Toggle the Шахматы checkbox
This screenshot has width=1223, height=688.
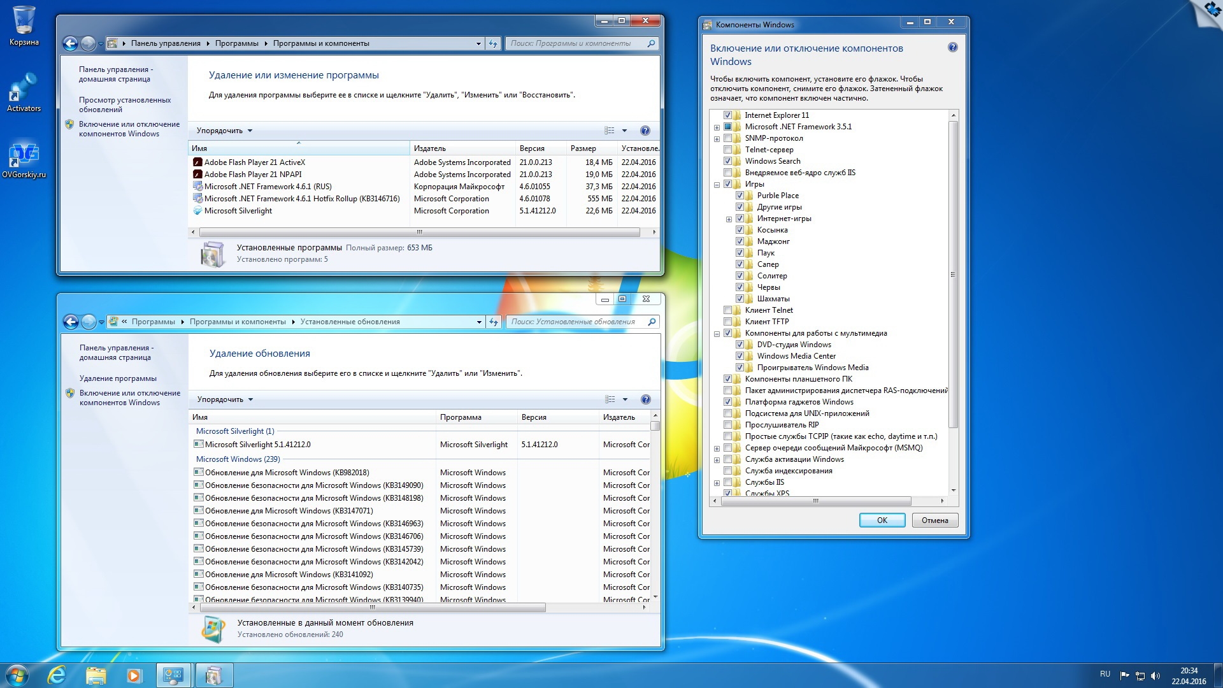(x=740, y=299)
